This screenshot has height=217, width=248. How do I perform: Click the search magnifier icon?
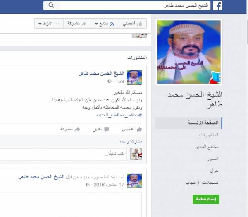click(51, 5)
